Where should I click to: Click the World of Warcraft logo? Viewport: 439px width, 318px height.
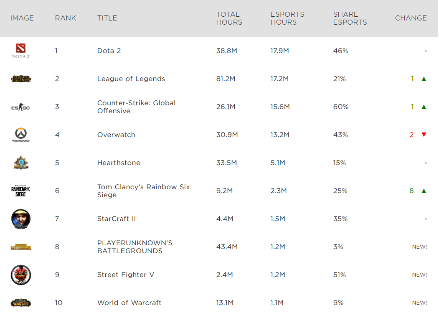[x=21, y=303]
